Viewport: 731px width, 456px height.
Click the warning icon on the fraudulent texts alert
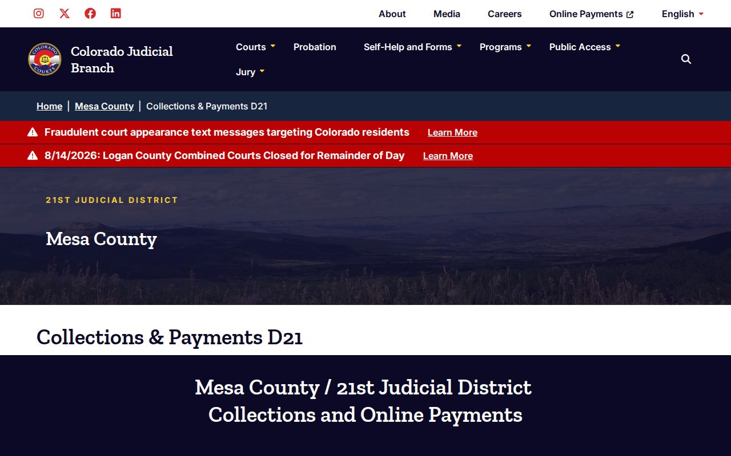pyautogui.click(x=33, y=132)
